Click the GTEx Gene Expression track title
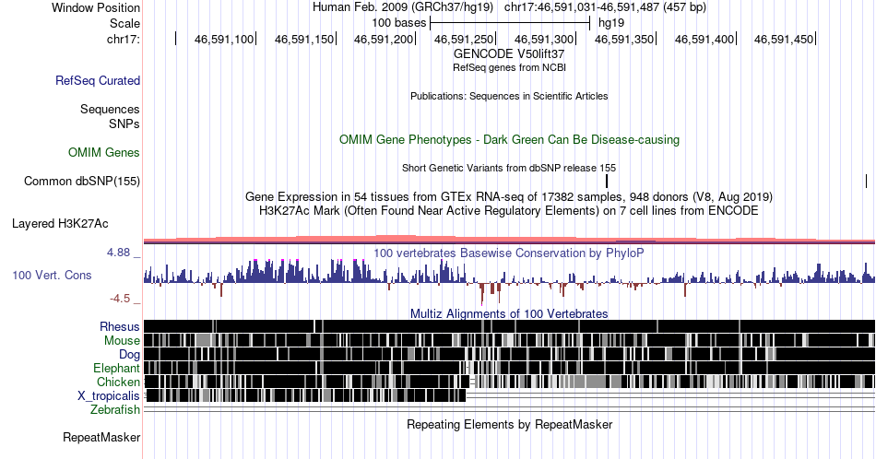This screenshot has height=459, width=876. point(509,196)
